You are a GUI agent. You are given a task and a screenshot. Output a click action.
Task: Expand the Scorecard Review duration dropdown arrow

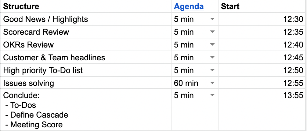coord(212,32)
